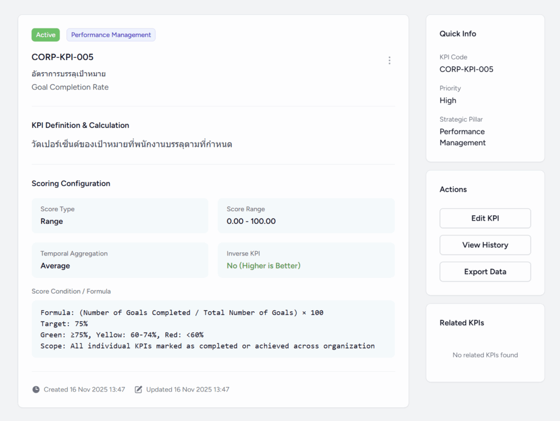Click the 'No related KPIs found' message

tap(485, 355)
